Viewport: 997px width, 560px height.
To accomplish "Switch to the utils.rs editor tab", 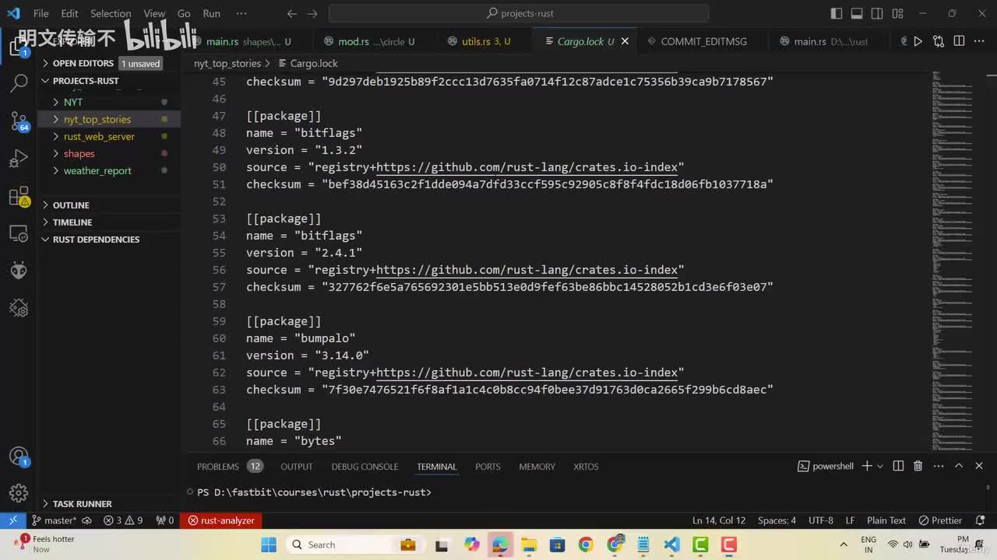I will (x=479, y=41).
